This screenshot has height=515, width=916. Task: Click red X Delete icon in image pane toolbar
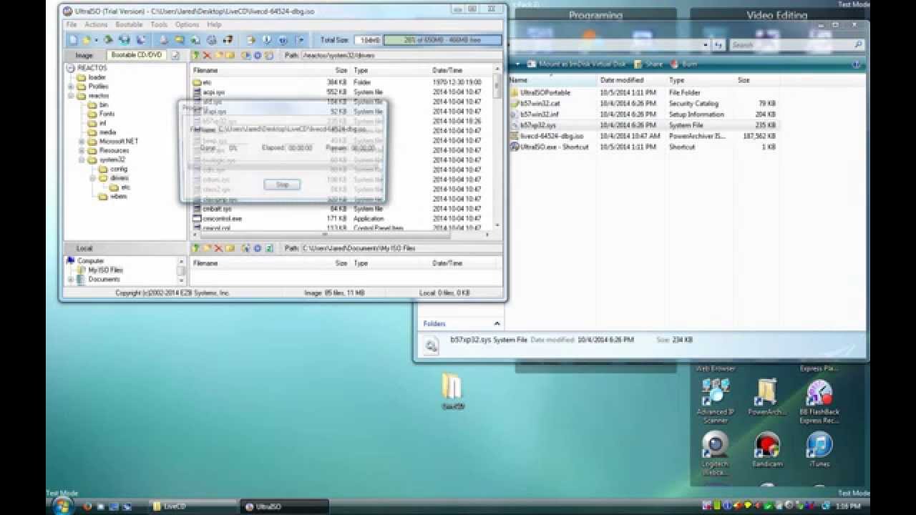(x=207, y=55)
